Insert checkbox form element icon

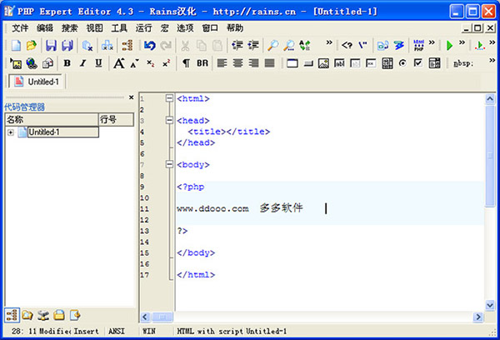(418, 63)
